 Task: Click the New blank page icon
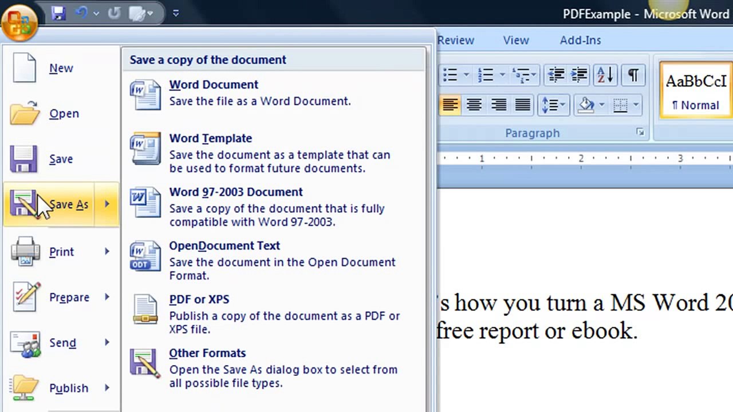click(25, 67)
